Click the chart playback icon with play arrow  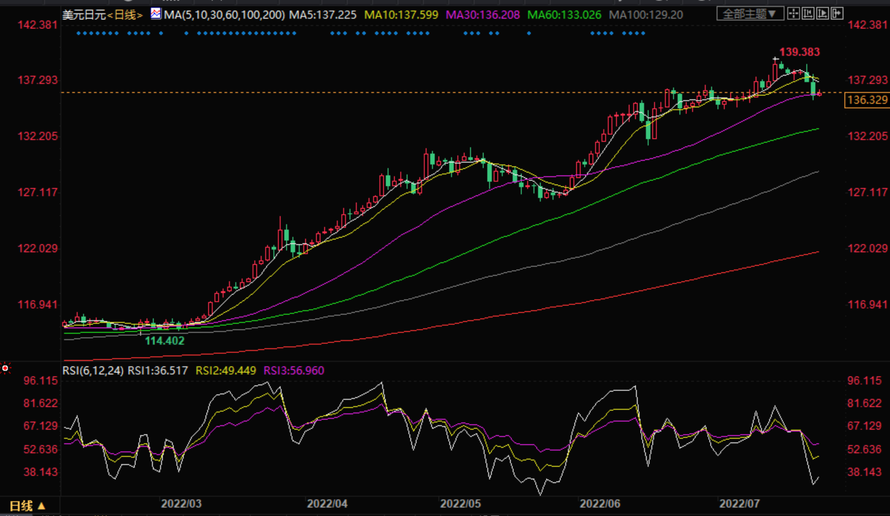(822, 13)
